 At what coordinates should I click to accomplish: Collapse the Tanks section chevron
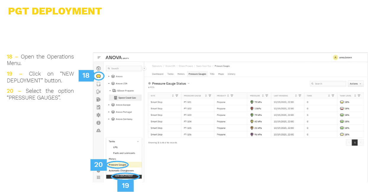point(138,141)
